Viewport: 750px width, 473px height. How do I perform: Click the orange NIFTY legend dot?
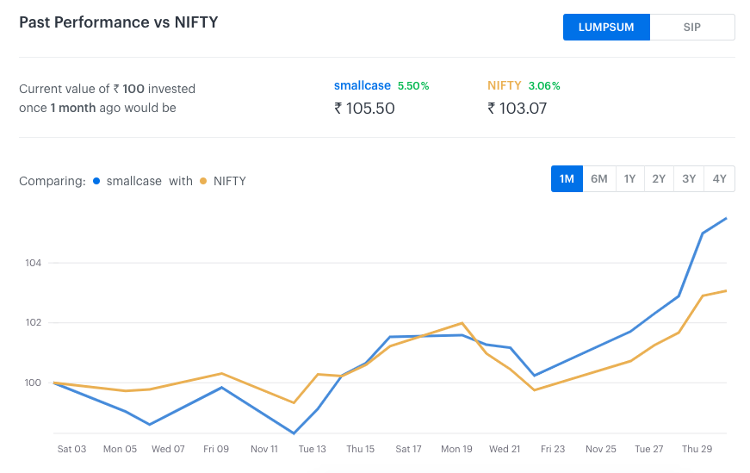tap(203, 181)
